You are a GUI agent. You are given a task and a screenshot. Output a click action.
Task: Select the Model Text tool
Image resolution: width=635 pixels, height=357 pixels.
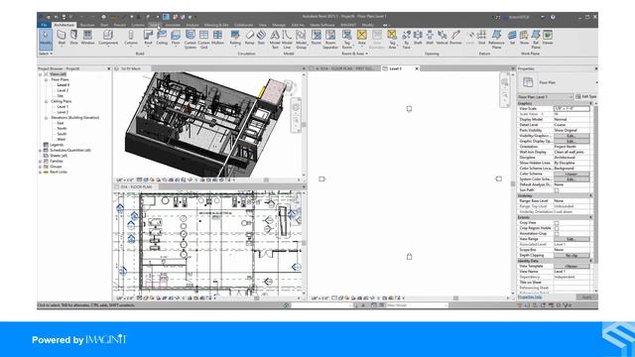(275, 40)
